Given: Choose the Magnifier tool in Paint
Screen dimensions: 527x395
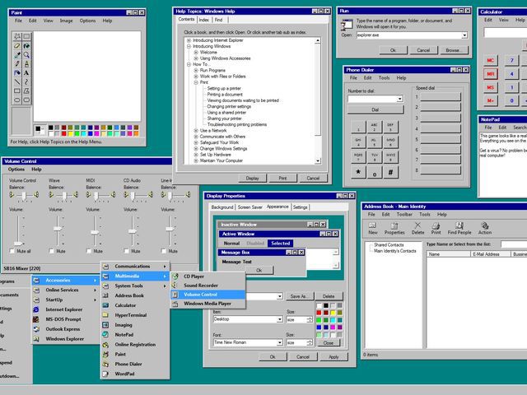Looking at the screenshot, I should [26, 54].
